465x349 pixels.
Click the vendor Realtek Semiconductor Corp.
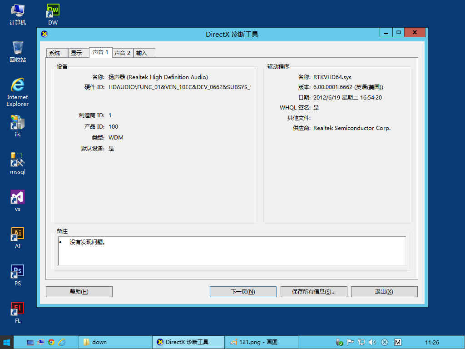(x=352, y=128)
